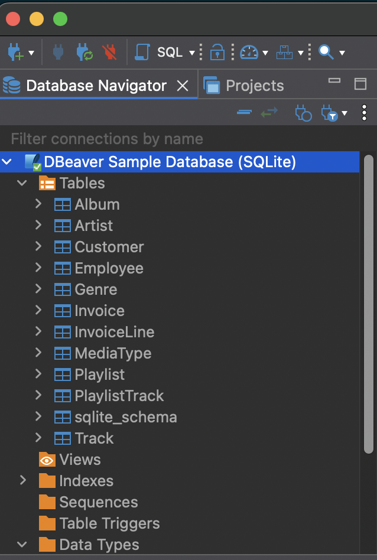Collapse the Tables folder
The width and height of the screenshot is (377, 560).
tap(22, 183)
